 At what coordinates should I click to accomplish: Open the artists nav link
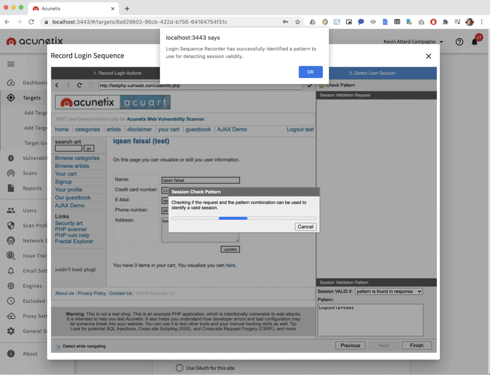pyautogui.click(x=114, y=129)
